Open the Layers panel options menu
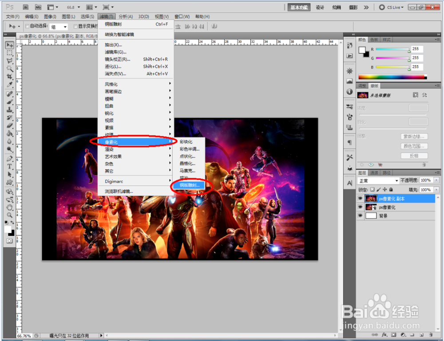The height and width of the screenshot is (341, 444). point(437,172)
